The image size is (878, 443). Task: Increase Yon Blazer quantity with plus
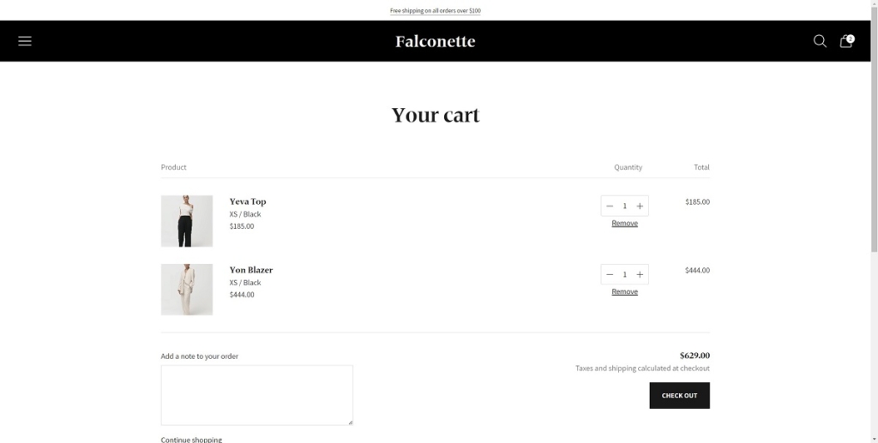(x=640, y=274)
